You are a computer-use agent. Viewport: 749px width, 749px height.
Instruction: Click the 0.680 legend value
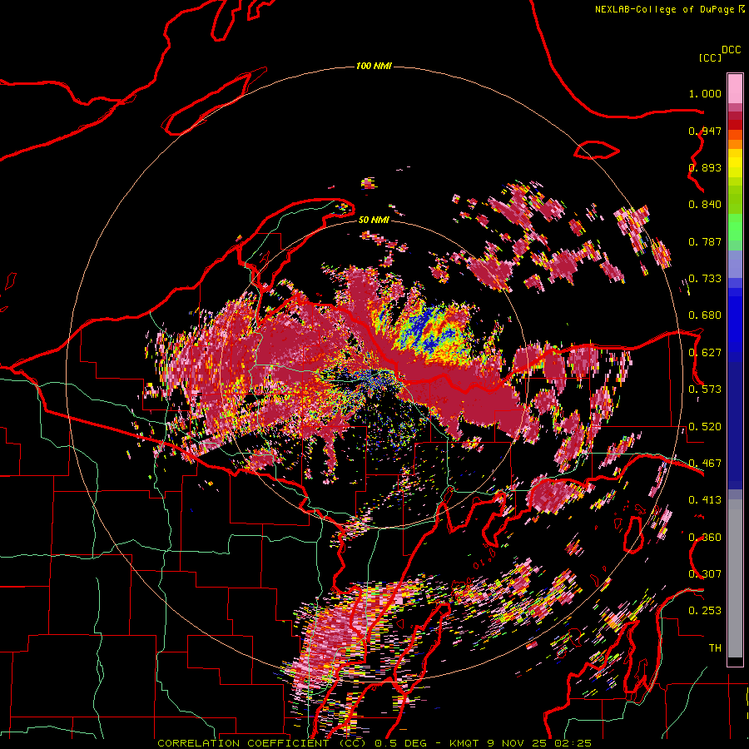[705, 315]
